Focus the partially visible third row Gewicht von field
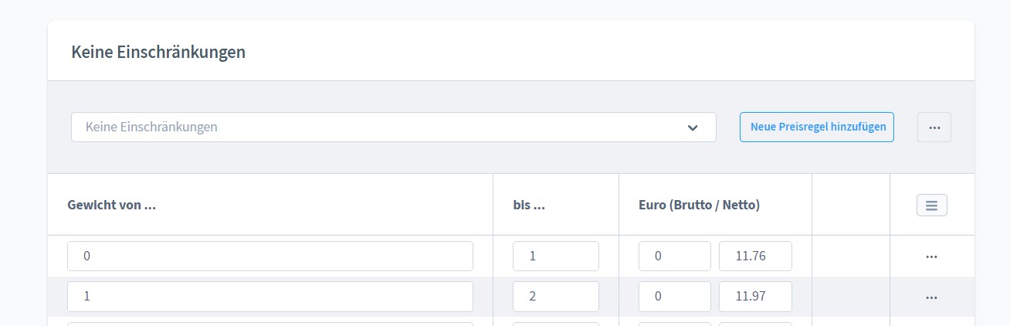The image size is (1010, 326). point(270,324)
